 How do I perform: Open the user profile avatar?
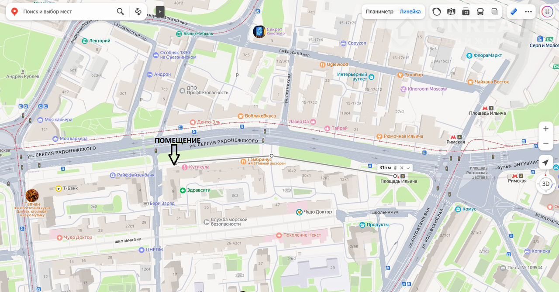point(547,12)
